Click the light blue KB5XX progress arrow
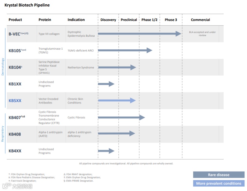Screen dimensions: 247x191 [117, 100]
